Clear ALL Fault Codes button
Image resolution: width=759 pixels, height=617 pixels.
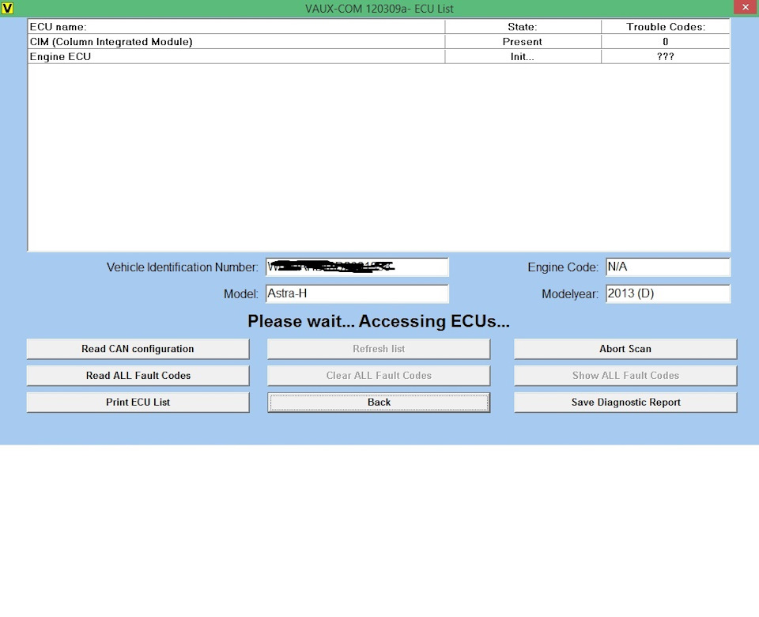click(x=379, y=375)
